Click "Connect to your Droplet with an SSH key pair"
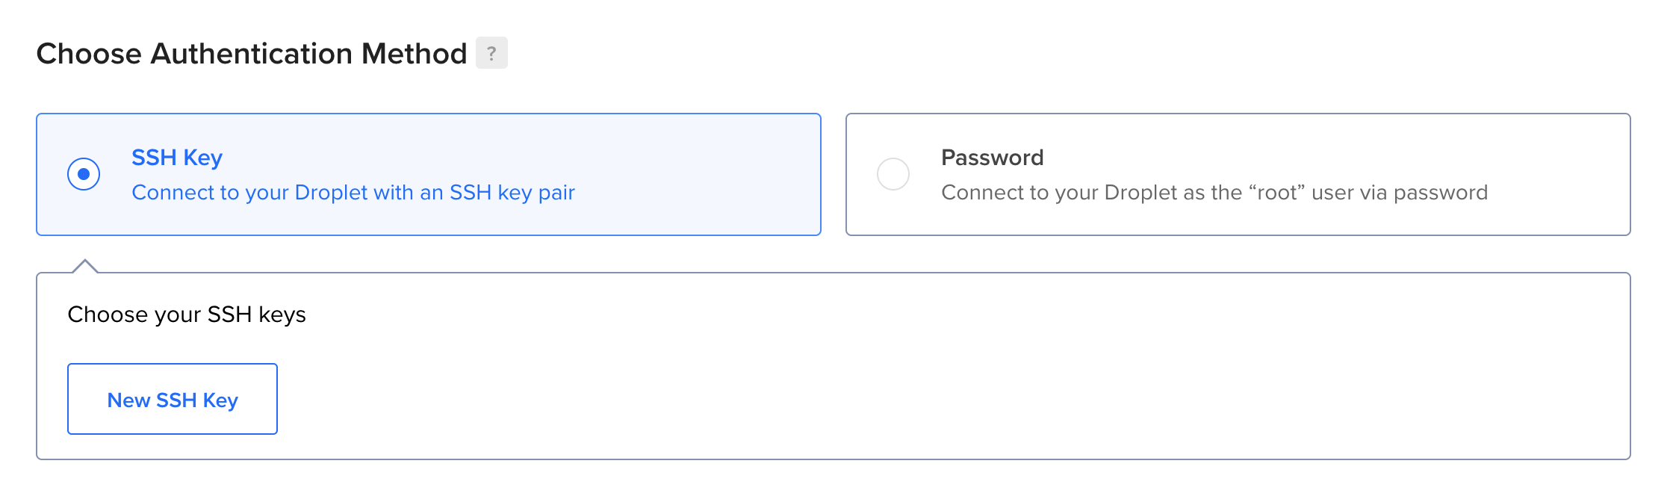Screen dimensions: 1676x502 point(353,193)
